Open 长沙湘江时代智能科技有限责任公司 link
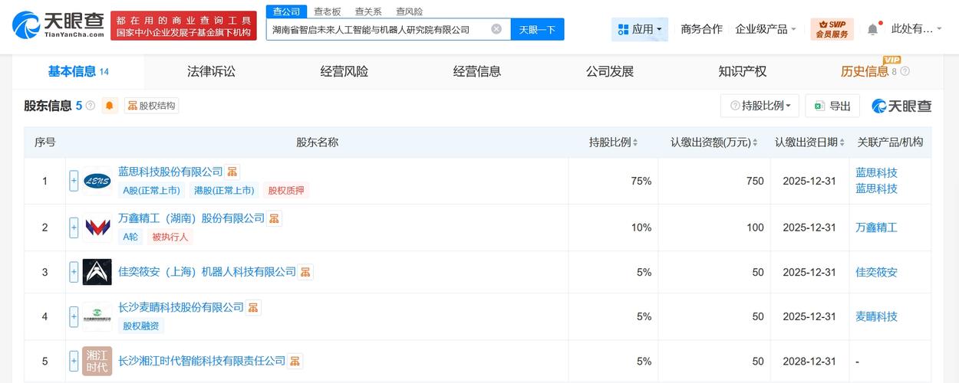Viewport: 959px width, 383px height. coord(202,361)
